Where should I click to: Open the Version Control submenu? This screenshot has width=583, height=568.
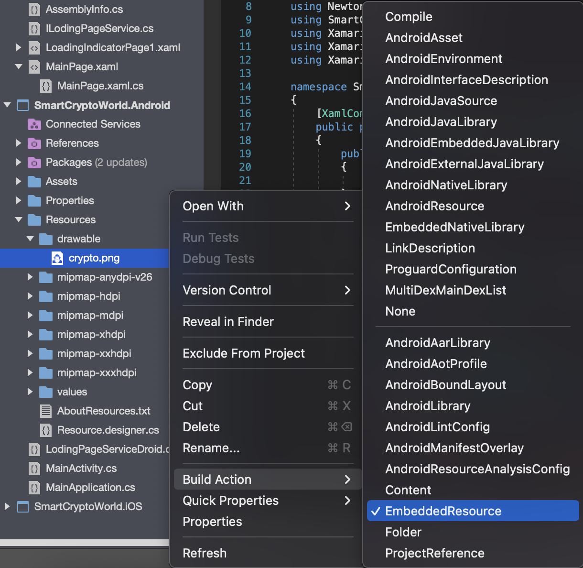268,290
